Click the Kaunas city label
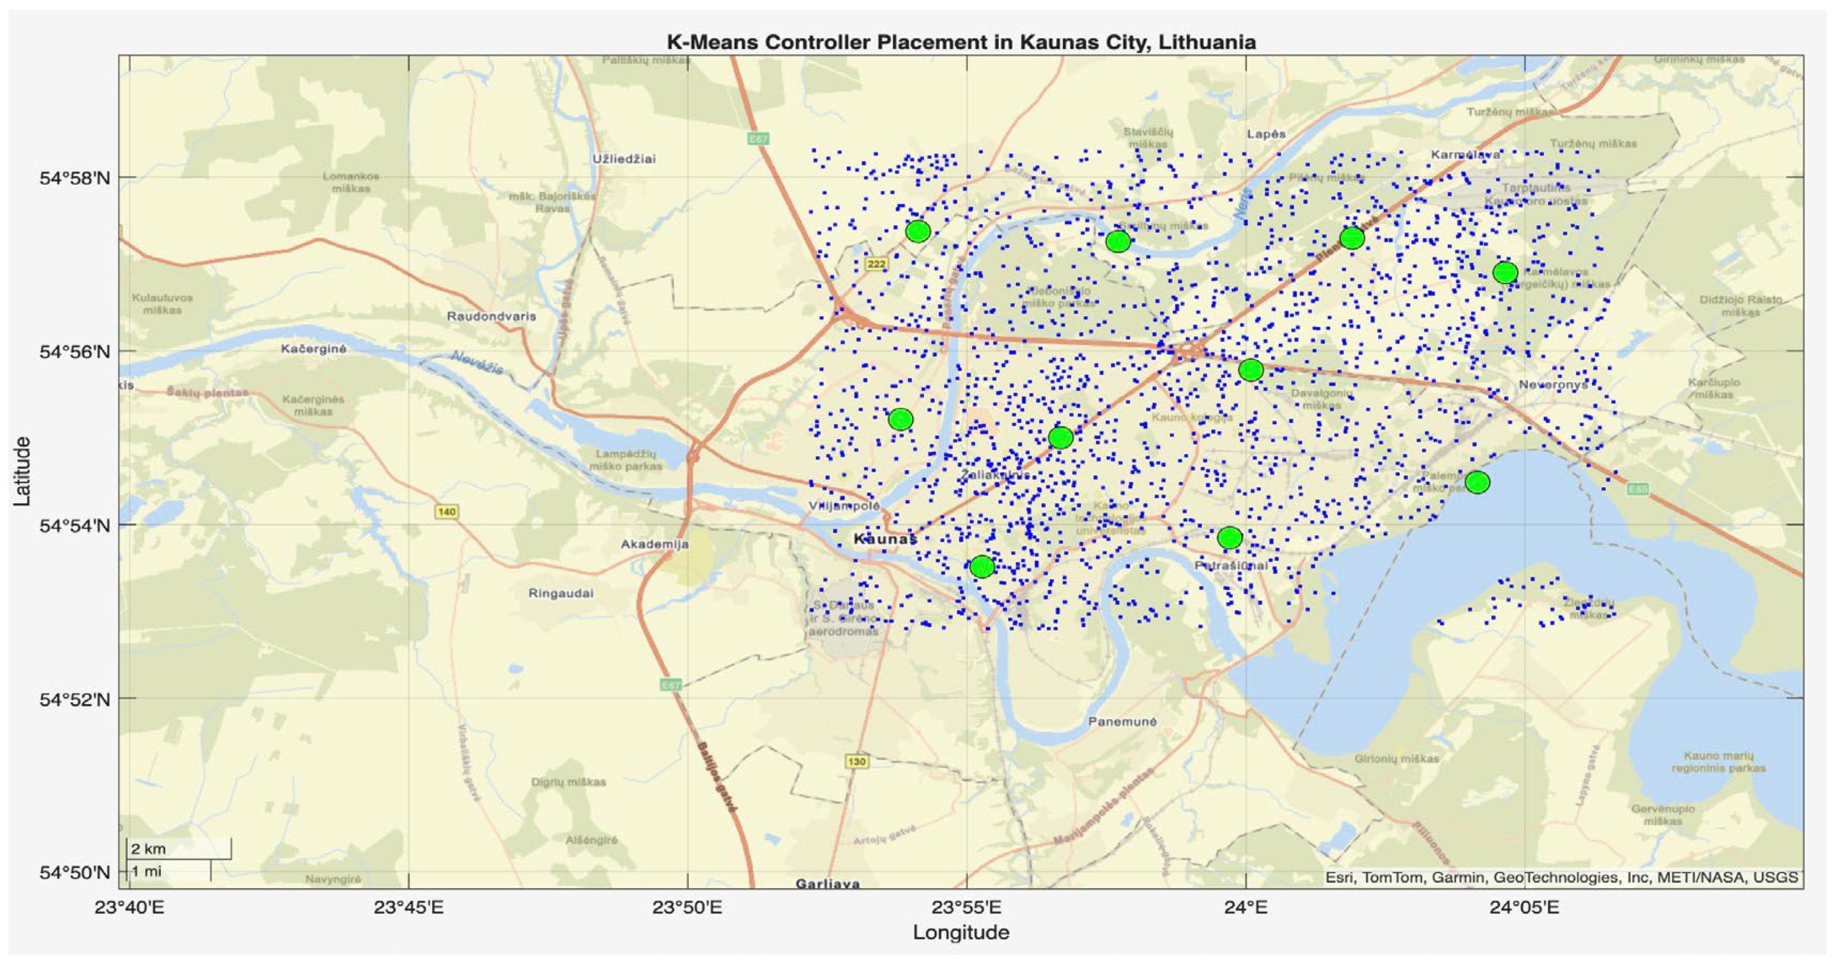This screenshot has width=1838, height=964. (885, 539)
